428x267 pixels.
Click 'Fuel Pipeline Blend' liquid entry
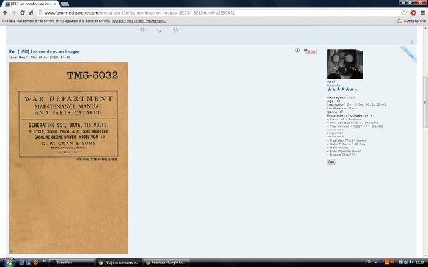click(x=344, y=151)
